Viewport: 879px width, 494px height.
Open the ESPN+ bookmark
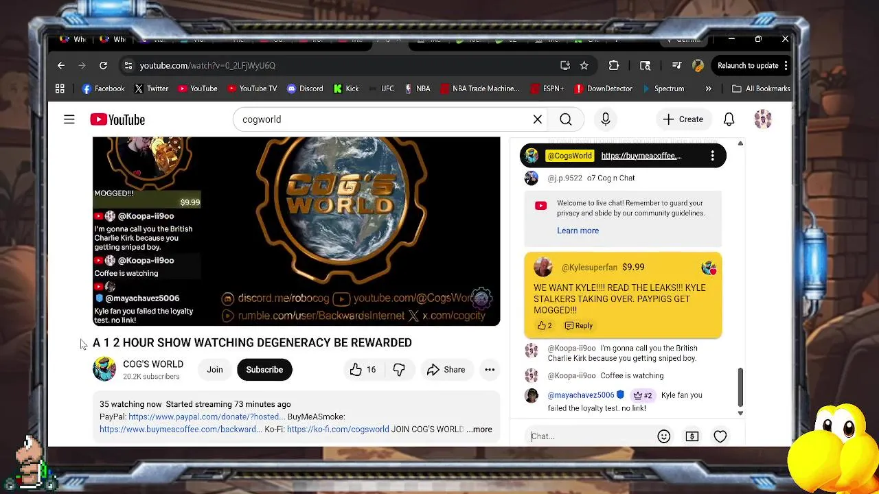[x=547, y=89]
